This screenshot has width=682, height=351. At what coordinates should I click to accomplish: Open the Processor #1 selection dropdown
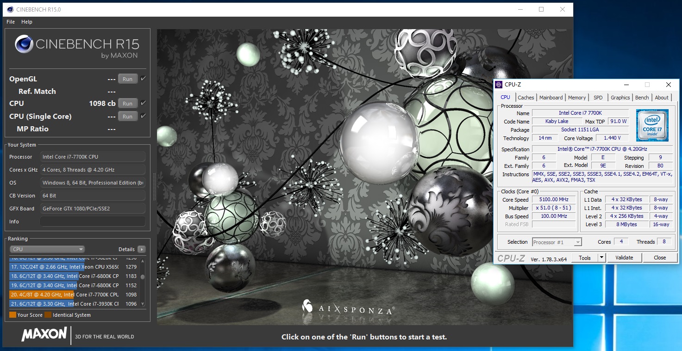557,242
